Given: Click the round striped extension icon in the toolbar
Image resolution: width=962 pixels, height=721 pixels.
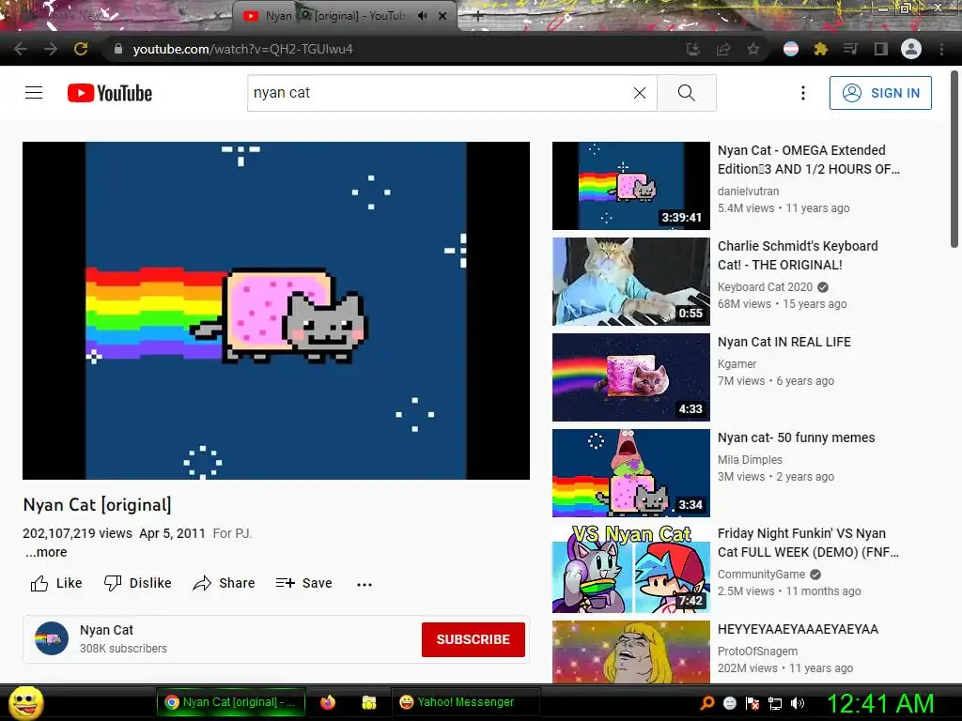Looking at the screenshot, I should click(791, 49).
